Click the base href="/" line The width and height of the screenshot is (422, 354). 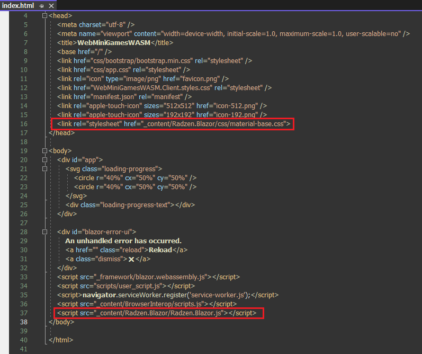point(84,52)
